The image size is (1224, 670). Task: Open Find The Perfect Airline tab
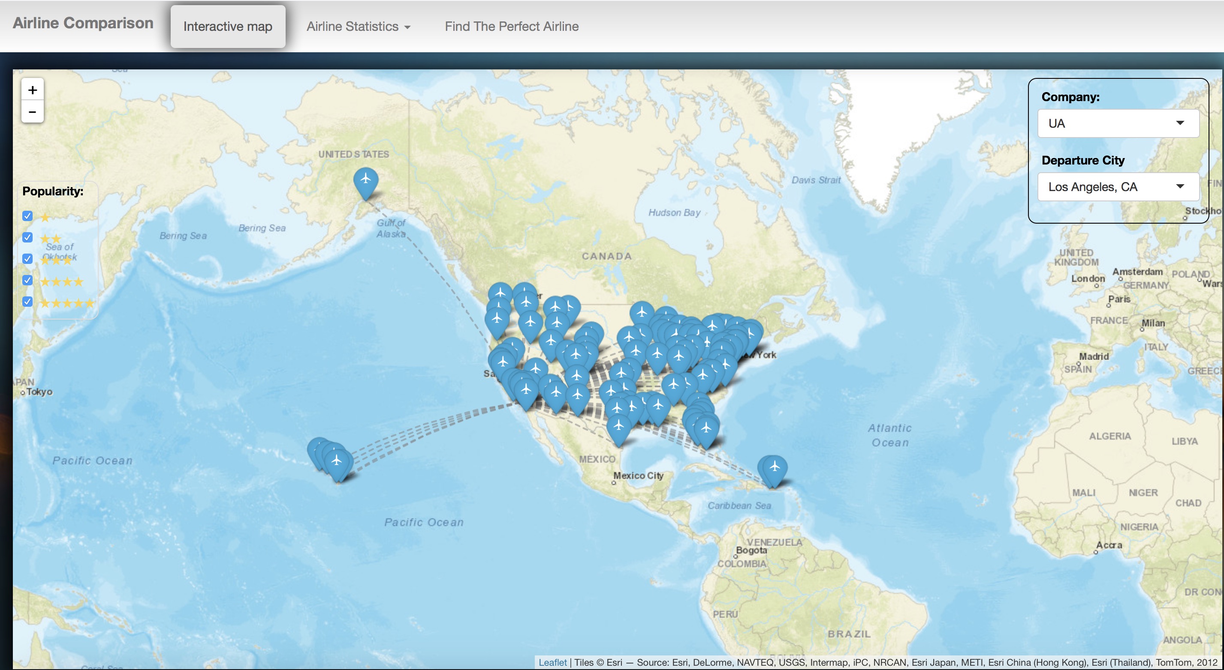pyautogui.click(x=511, y=27)
